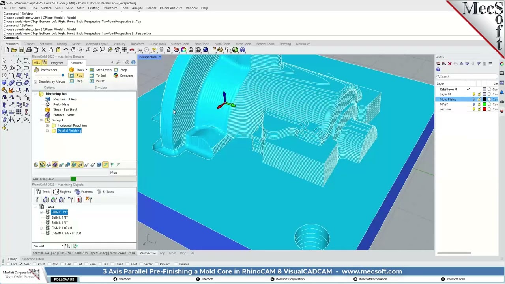Open Rhino options gear icon in Standard toolbar
The image size is (505, 284).
221,50
